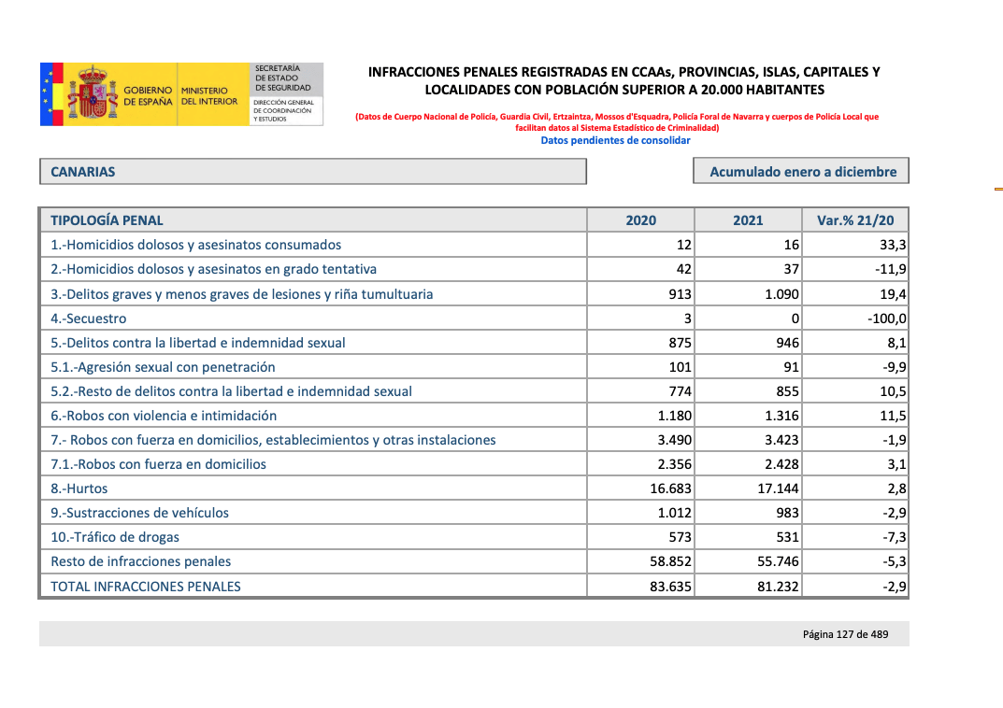
Task: Select '5.1.-Agresión sexual con penetración' row label
Action: point(163,367)
